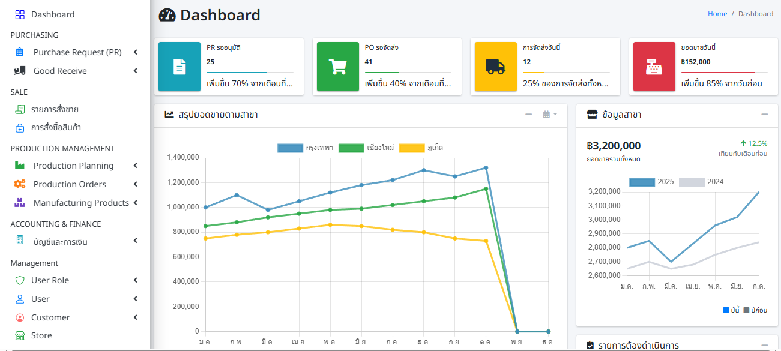Expand the Purchase Request (PR) menu
The width and height of the screenshot is (781, 351).
pos(77,52)
